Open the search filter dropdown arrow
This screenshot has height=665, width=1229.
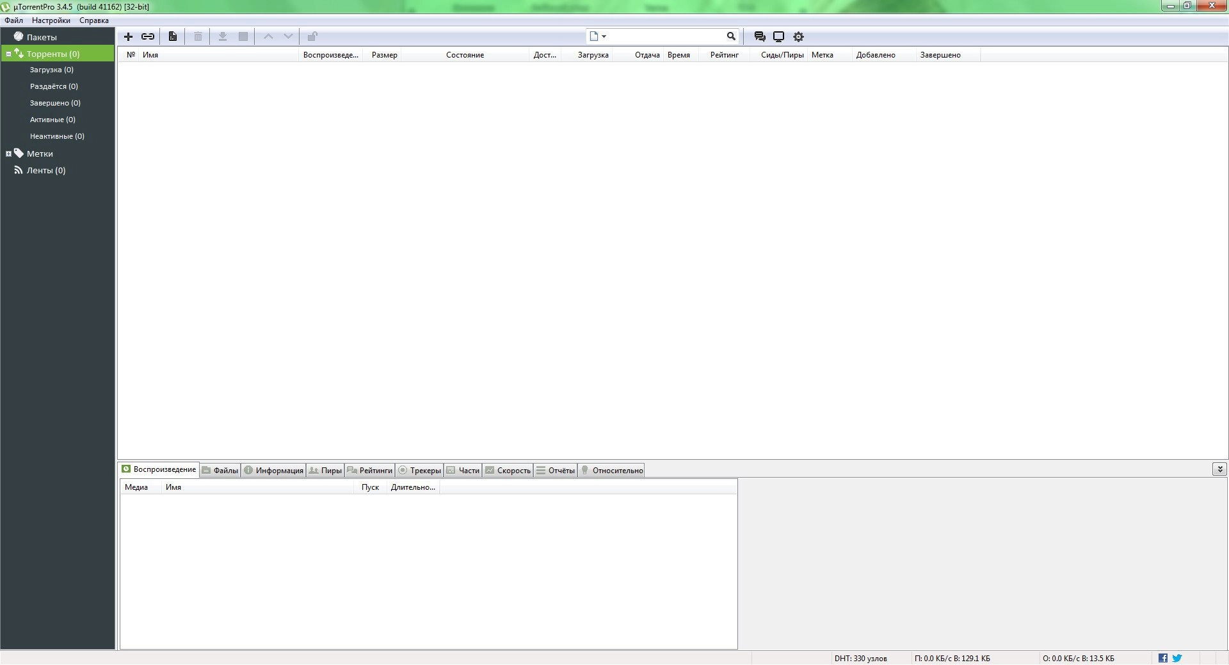pos(604,36)
